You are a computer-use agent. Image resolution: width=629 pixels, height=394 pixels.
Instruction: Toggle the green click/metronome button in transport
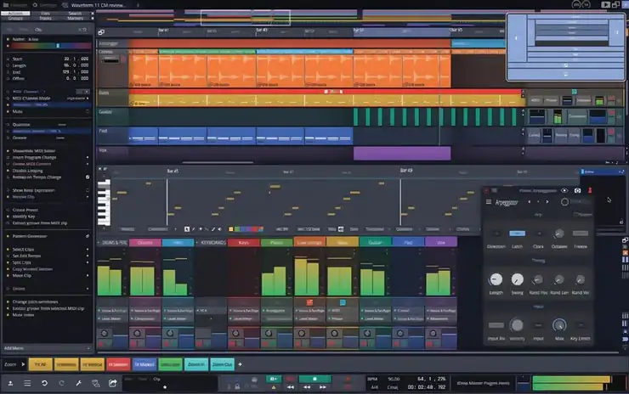(x=273, y=379)
